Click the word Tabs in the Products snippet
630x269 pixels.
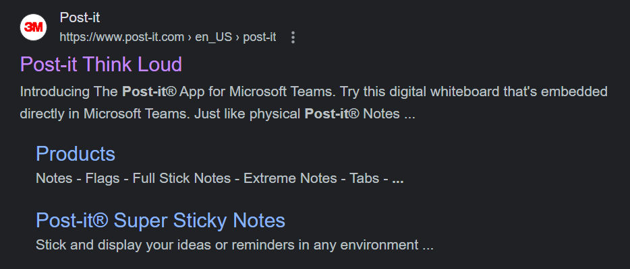click(x=364, y=179)
